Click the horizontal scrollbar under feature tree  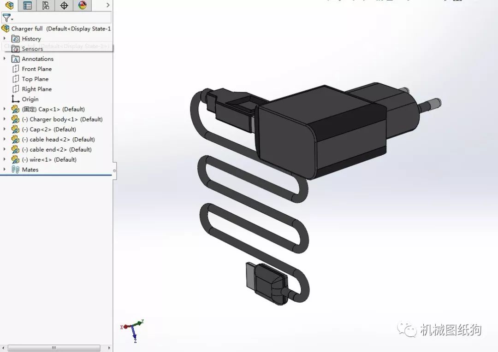pos(54,348)
